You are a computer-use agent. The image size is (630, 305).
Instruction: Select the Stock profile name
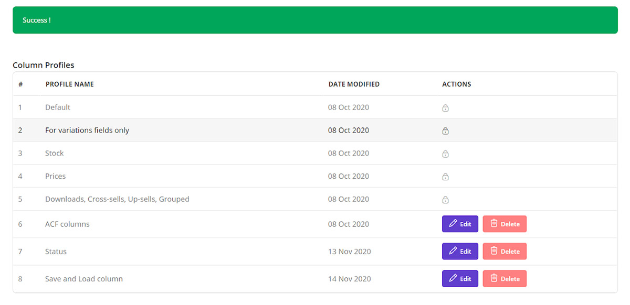(x=55, y=154)
